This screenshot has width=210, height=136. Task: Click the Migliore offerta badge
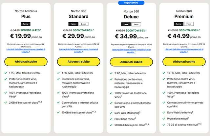(131, 3)
